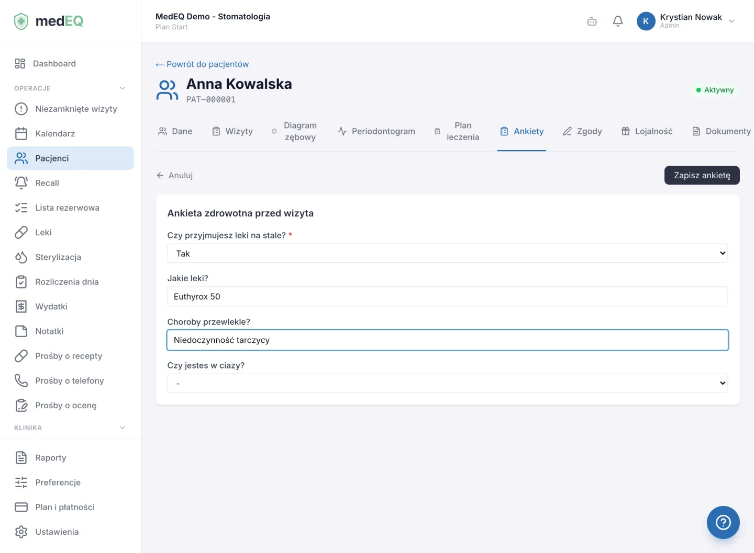Click 'Ankieta zdrowotna przed wizyta' heading
The image size is (754, 553).
click(x=240, y=213)
